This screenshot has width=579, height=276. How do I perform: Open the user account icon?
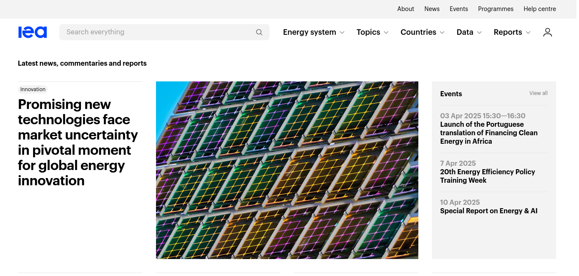(548, 32)
